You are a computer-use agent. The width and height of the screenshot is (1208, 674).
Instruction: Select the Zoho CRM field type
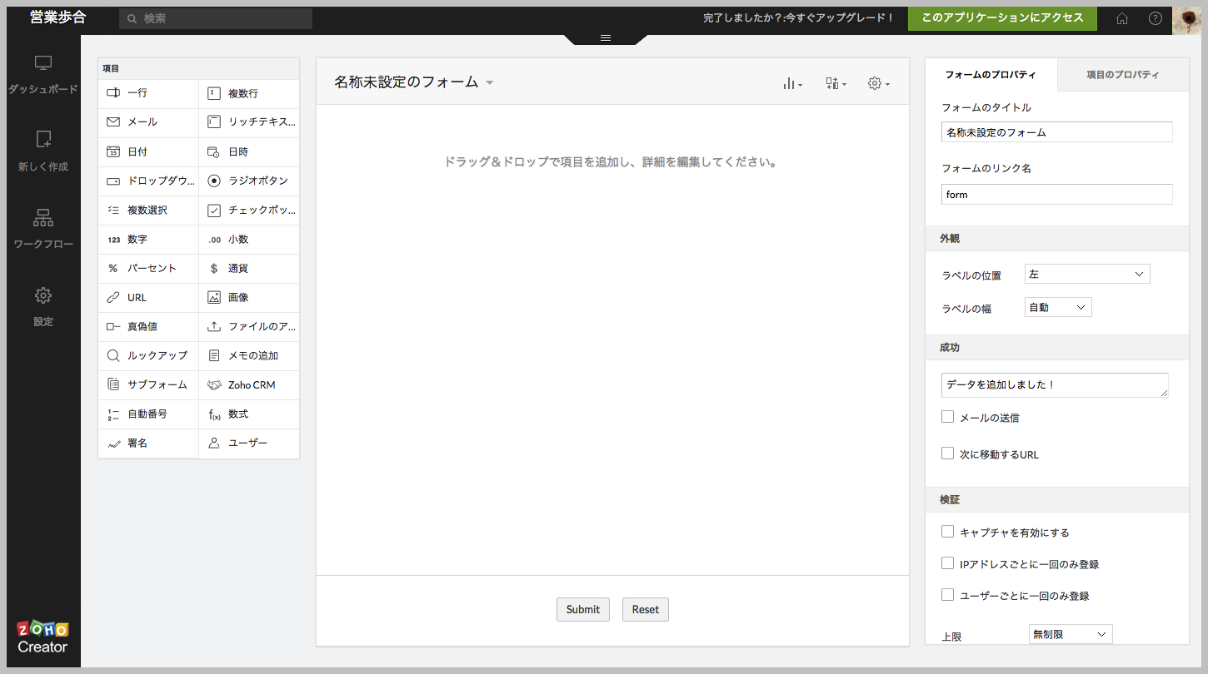pos(249,385)
